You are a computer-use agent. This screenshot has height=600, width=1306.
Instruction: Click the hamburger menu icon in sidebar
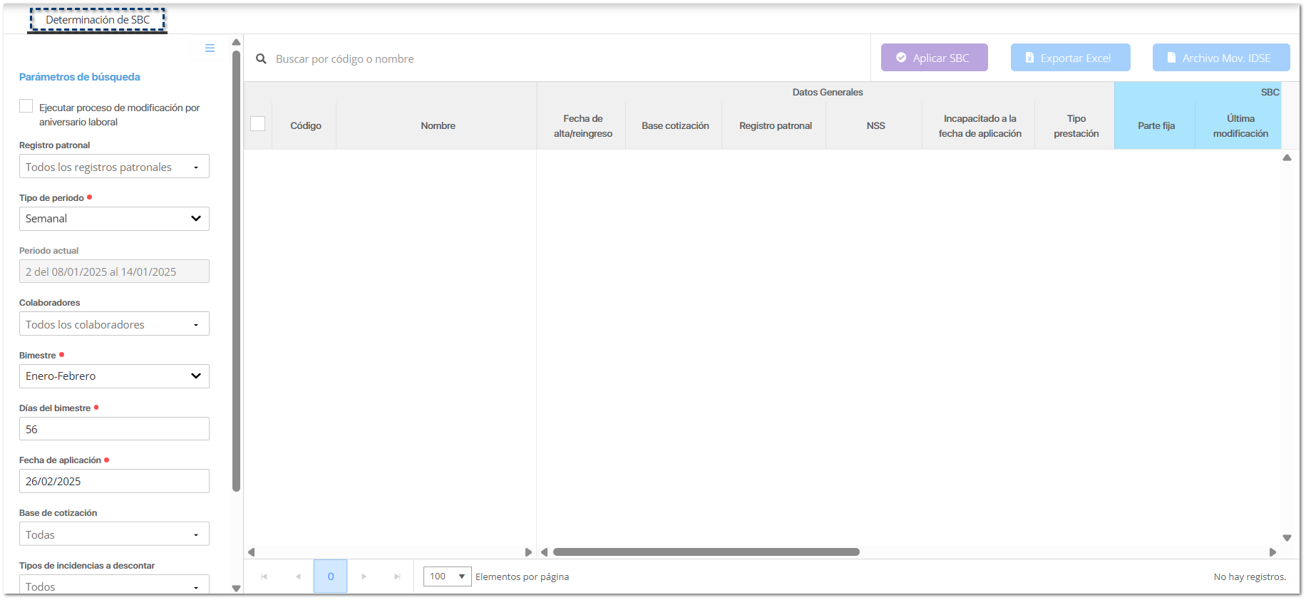click(210, 48)
